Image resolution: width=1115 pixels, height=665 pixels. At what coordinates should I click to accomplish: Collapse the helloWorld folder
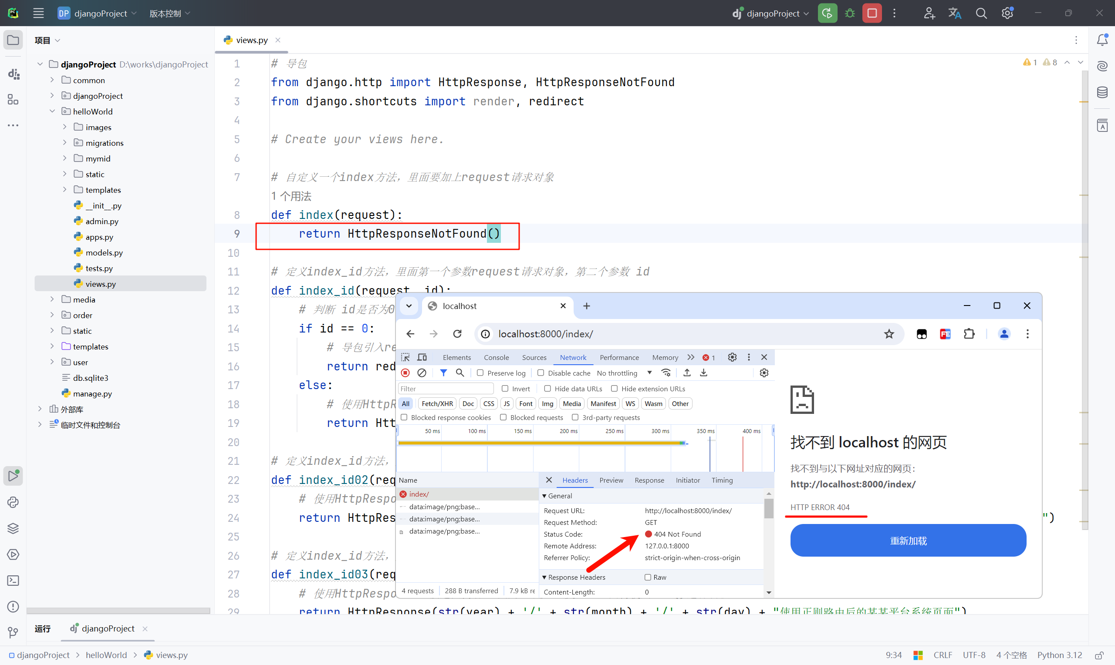pos(52,111)
